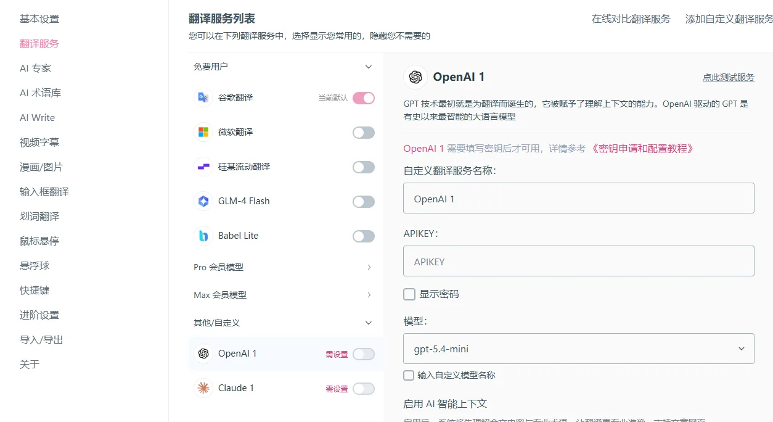Click the Babel Lite service icon
Viewport: 773px width, 422px height.
tap(203, 236)
